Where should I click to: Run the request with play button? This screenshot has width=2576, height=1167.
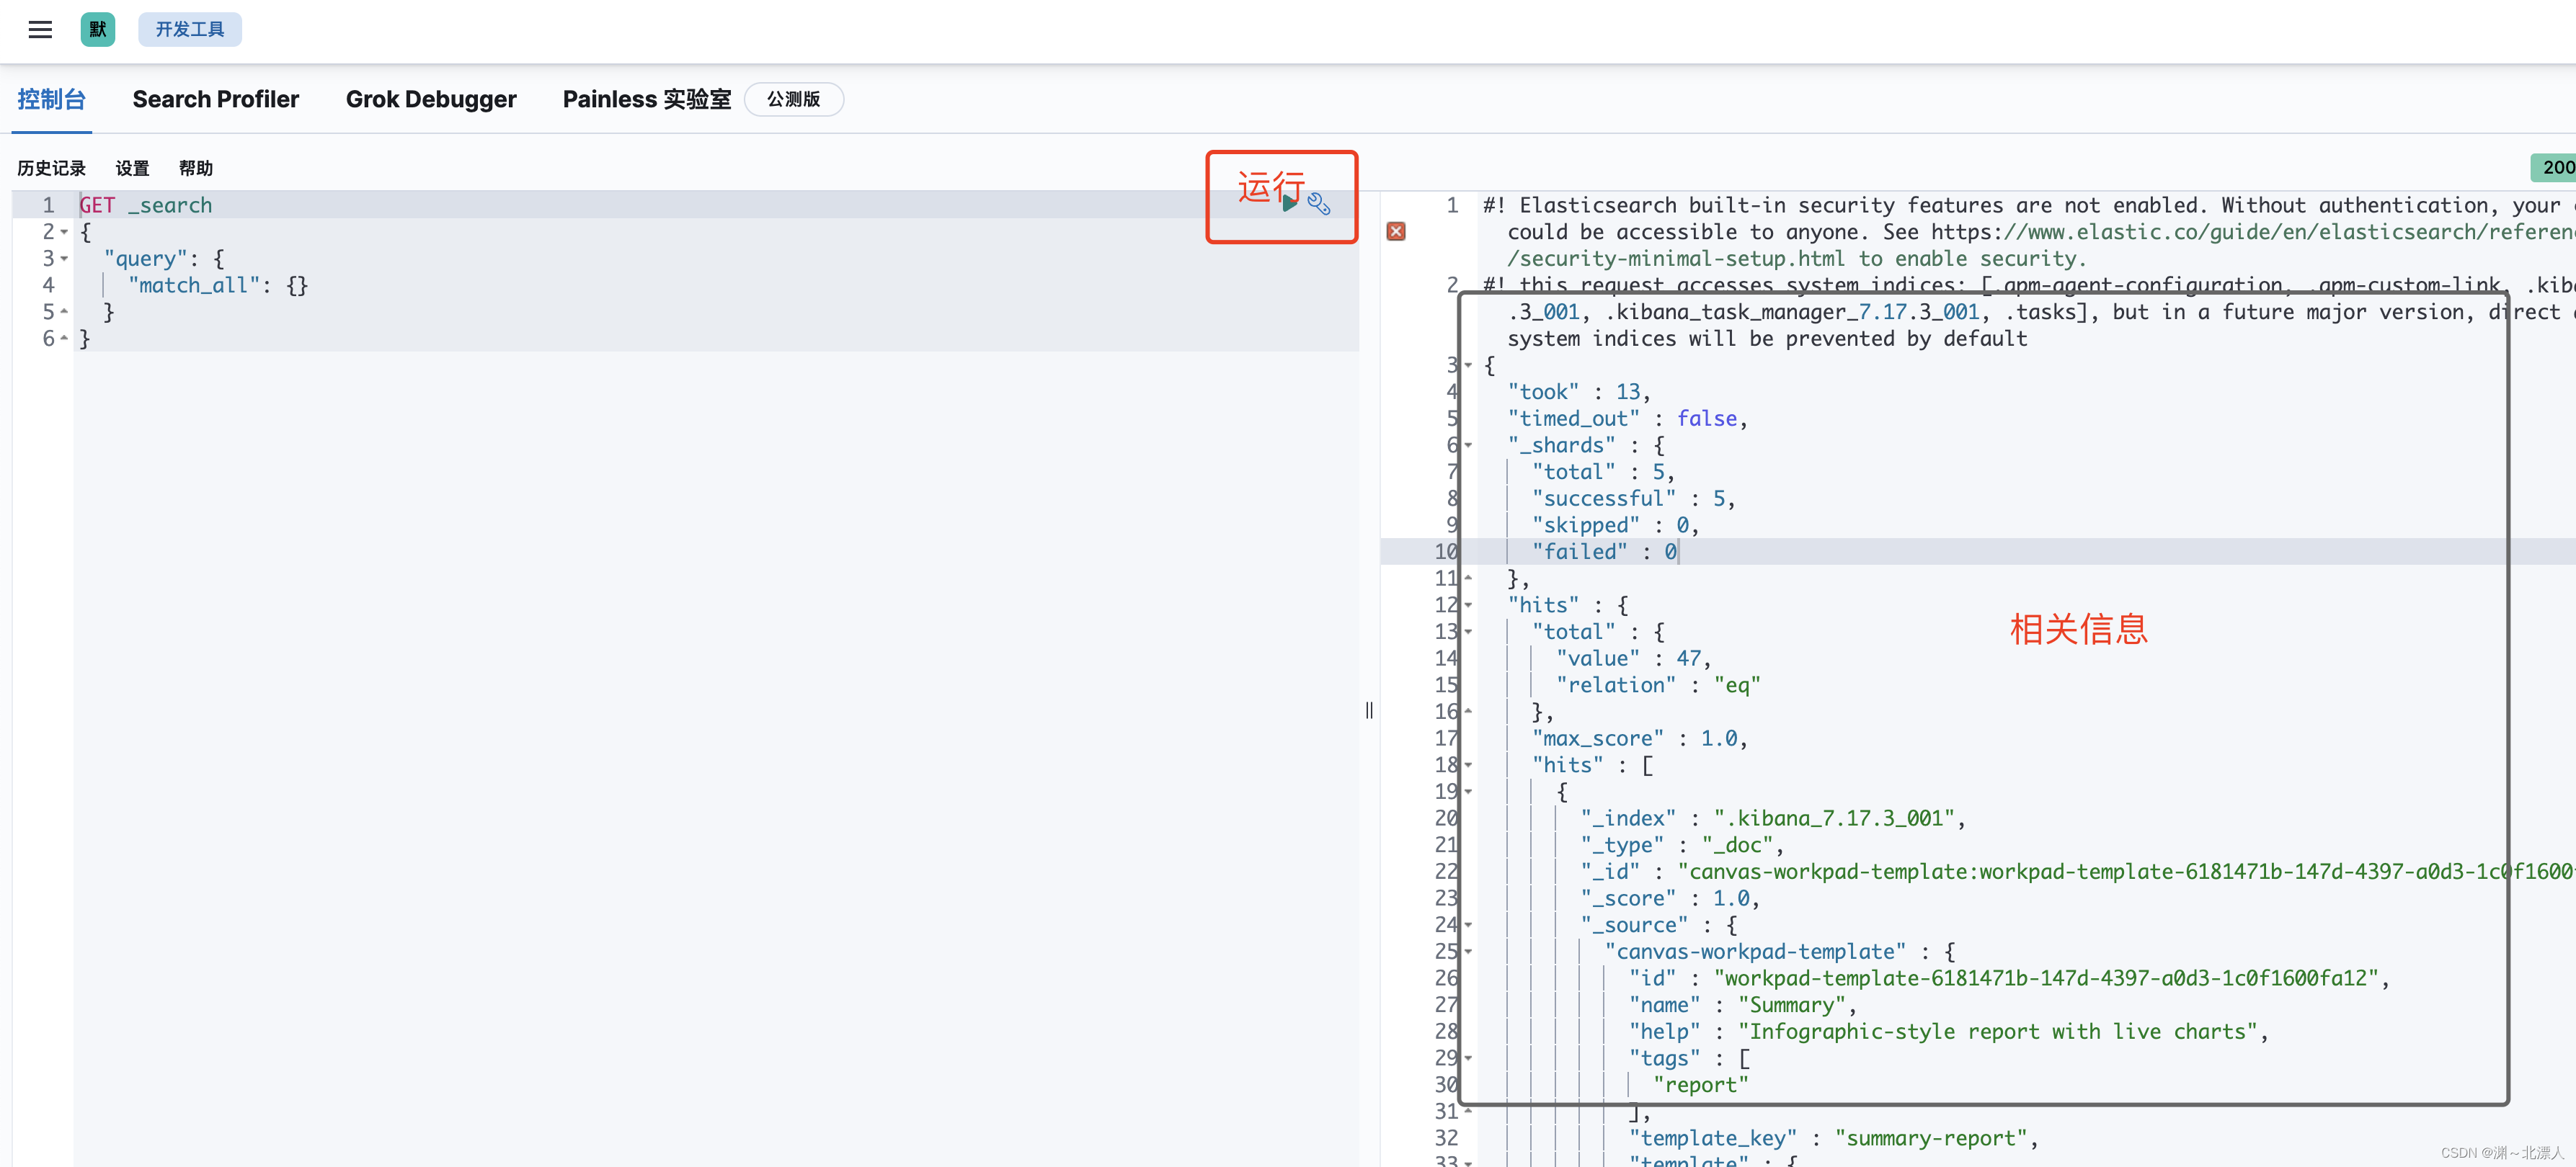[x=1290, y=204]
